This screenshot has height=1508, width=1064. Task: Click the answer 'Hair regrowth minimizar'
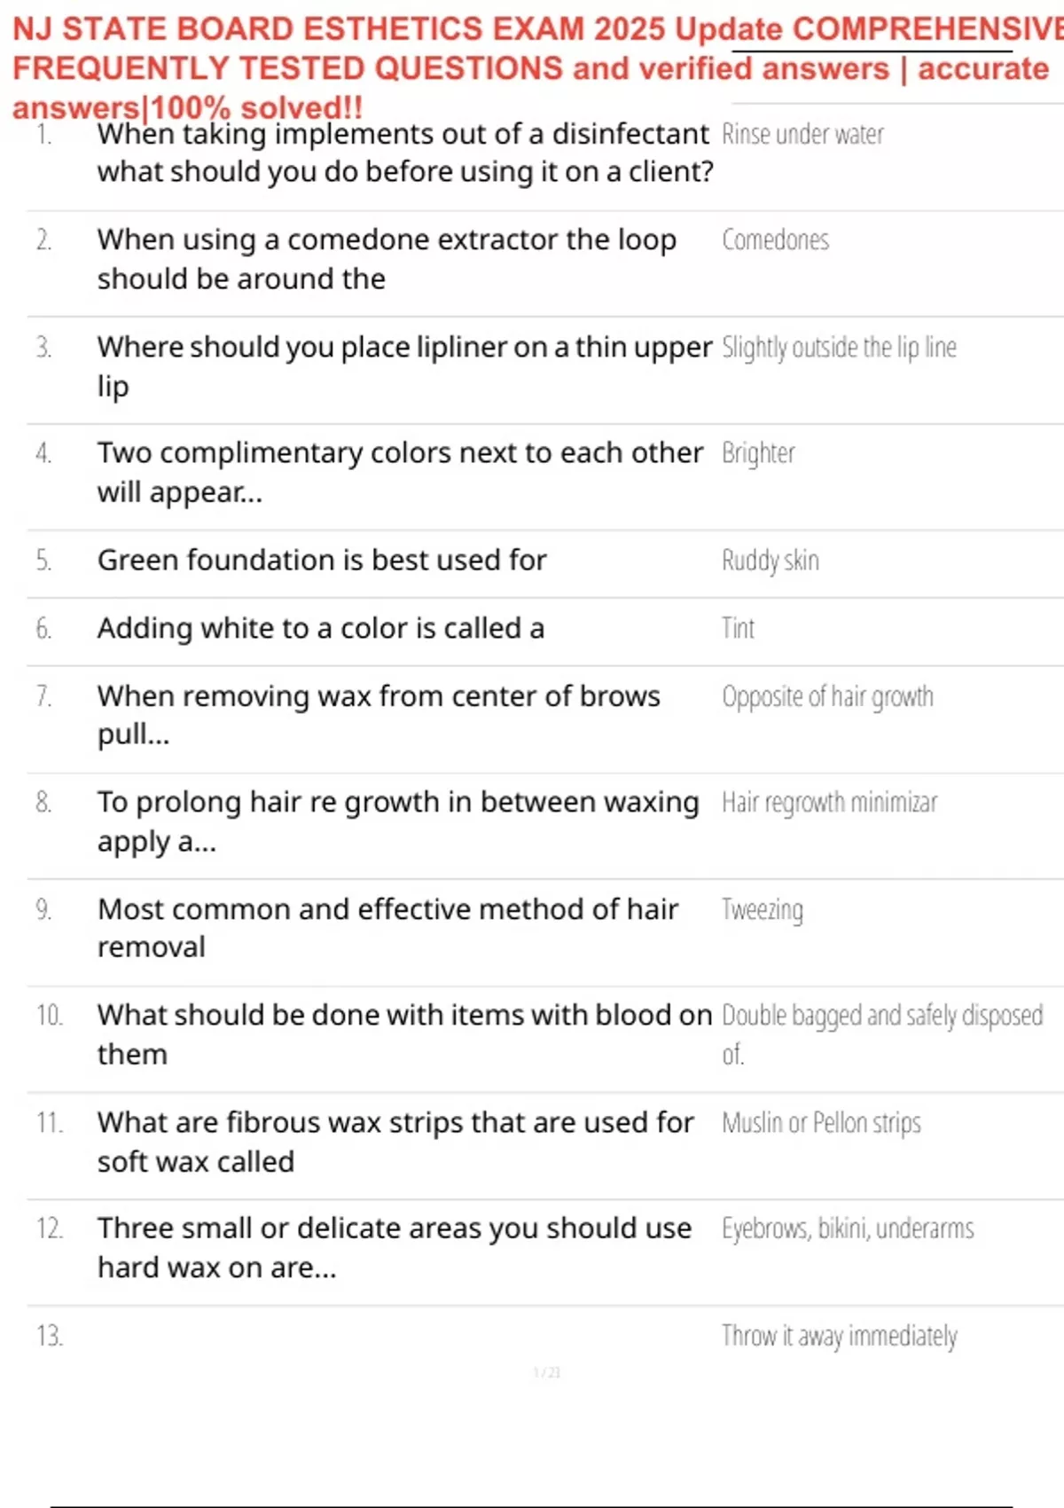point(829,803)
